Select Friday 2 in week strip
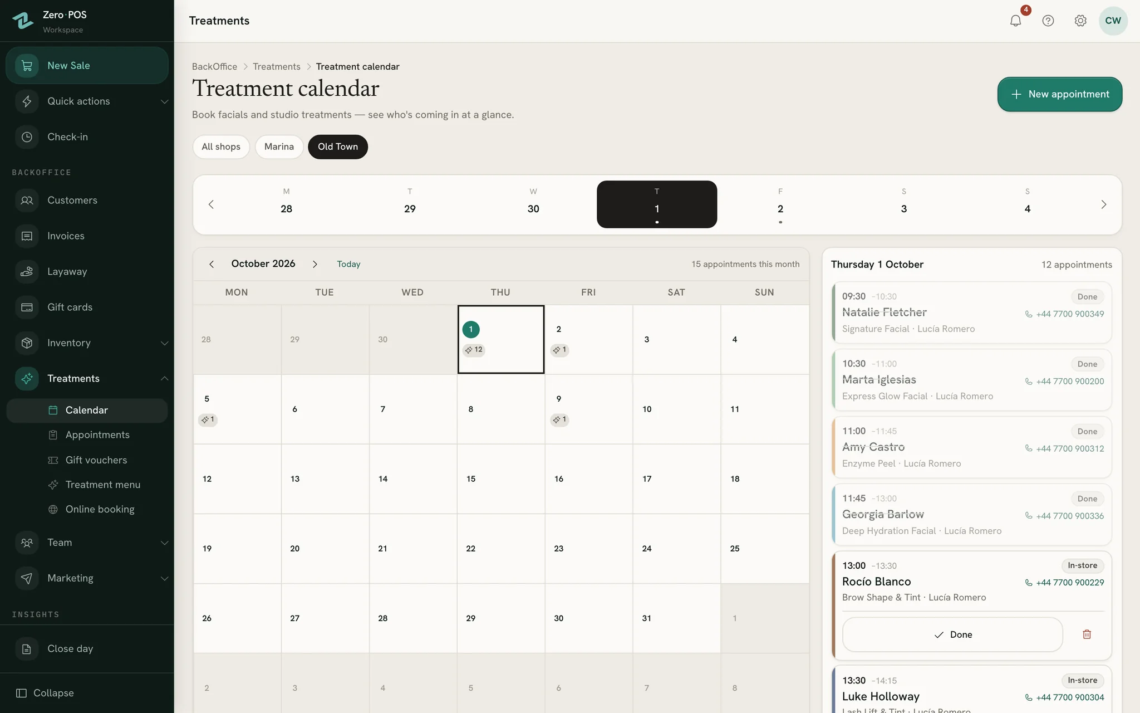 click(780, 204)
